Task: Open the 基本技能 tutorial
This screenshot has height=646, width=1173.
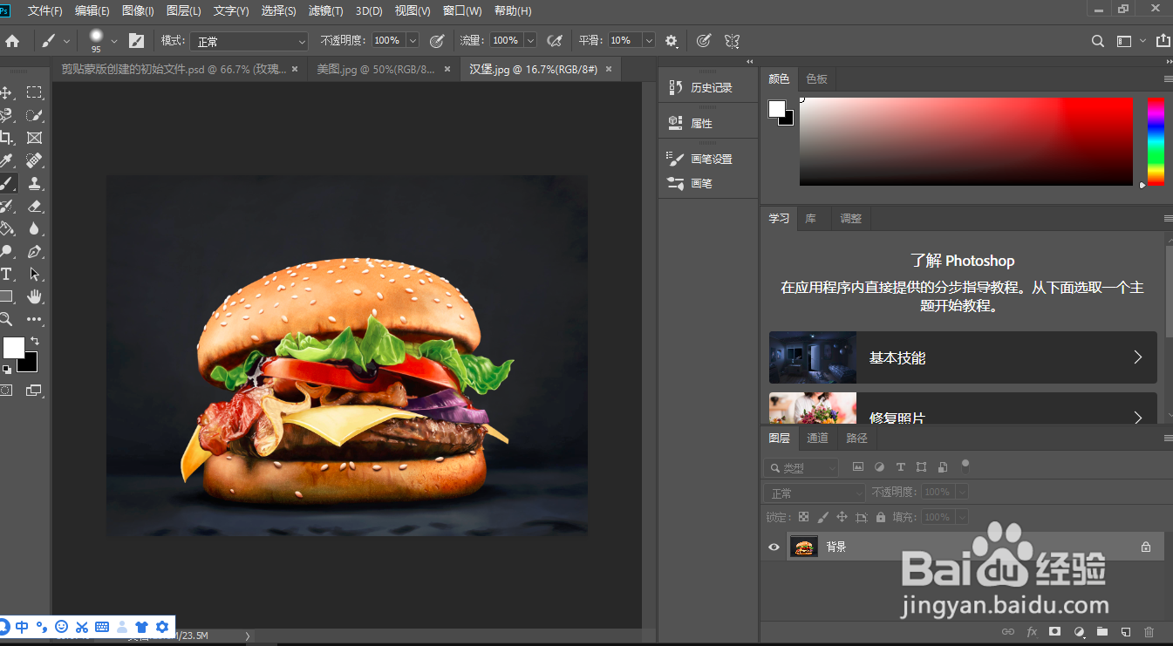Action: pyautogui.click(x=963, y=357)
